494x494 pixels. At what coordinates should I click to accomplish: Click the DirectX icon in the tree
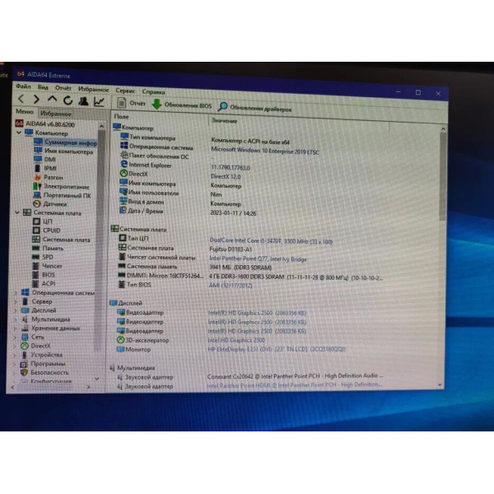coord(25,346)
